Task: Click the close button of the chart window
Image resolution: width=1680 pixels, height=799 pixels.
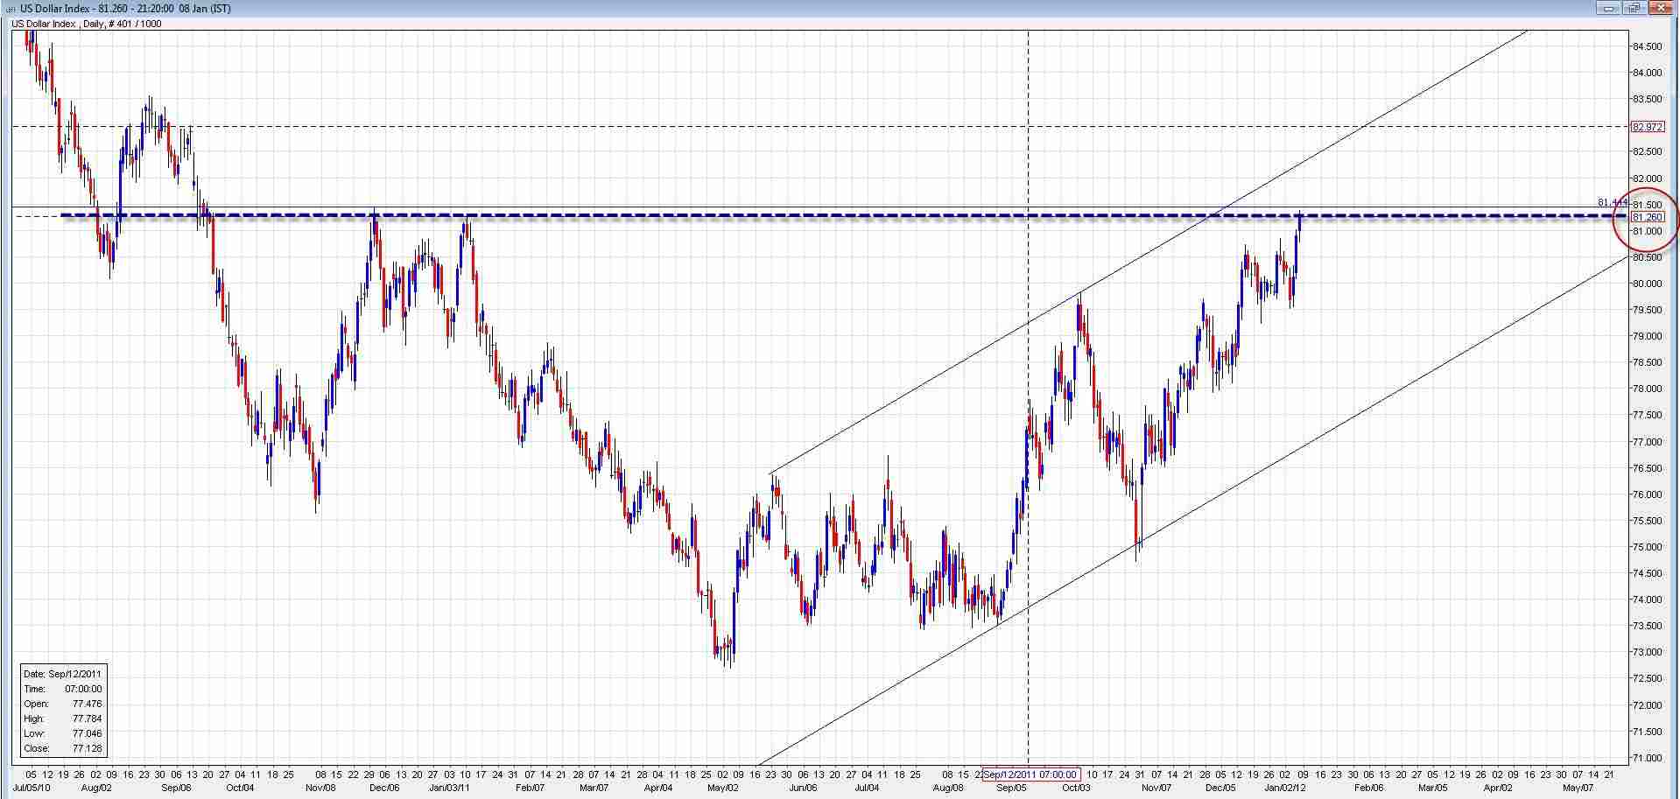Action: pyautogui.click(x=1660, y=8)
